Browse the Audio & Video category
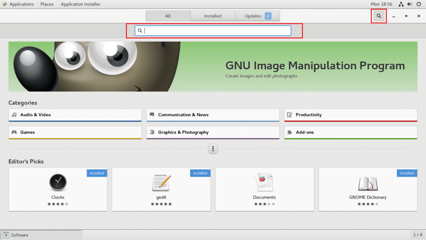This screenshot has width=426, height=240. coord(75,115)
